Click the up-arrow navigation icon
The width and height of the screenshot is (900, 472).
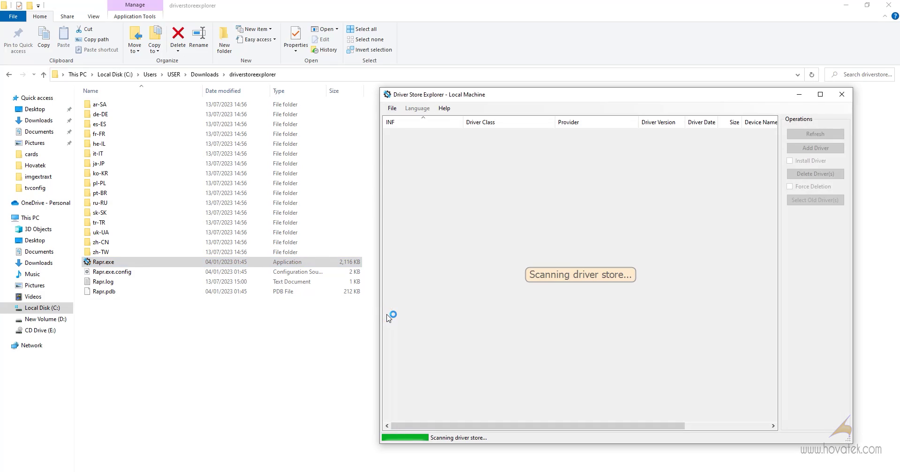pos(44,75)
